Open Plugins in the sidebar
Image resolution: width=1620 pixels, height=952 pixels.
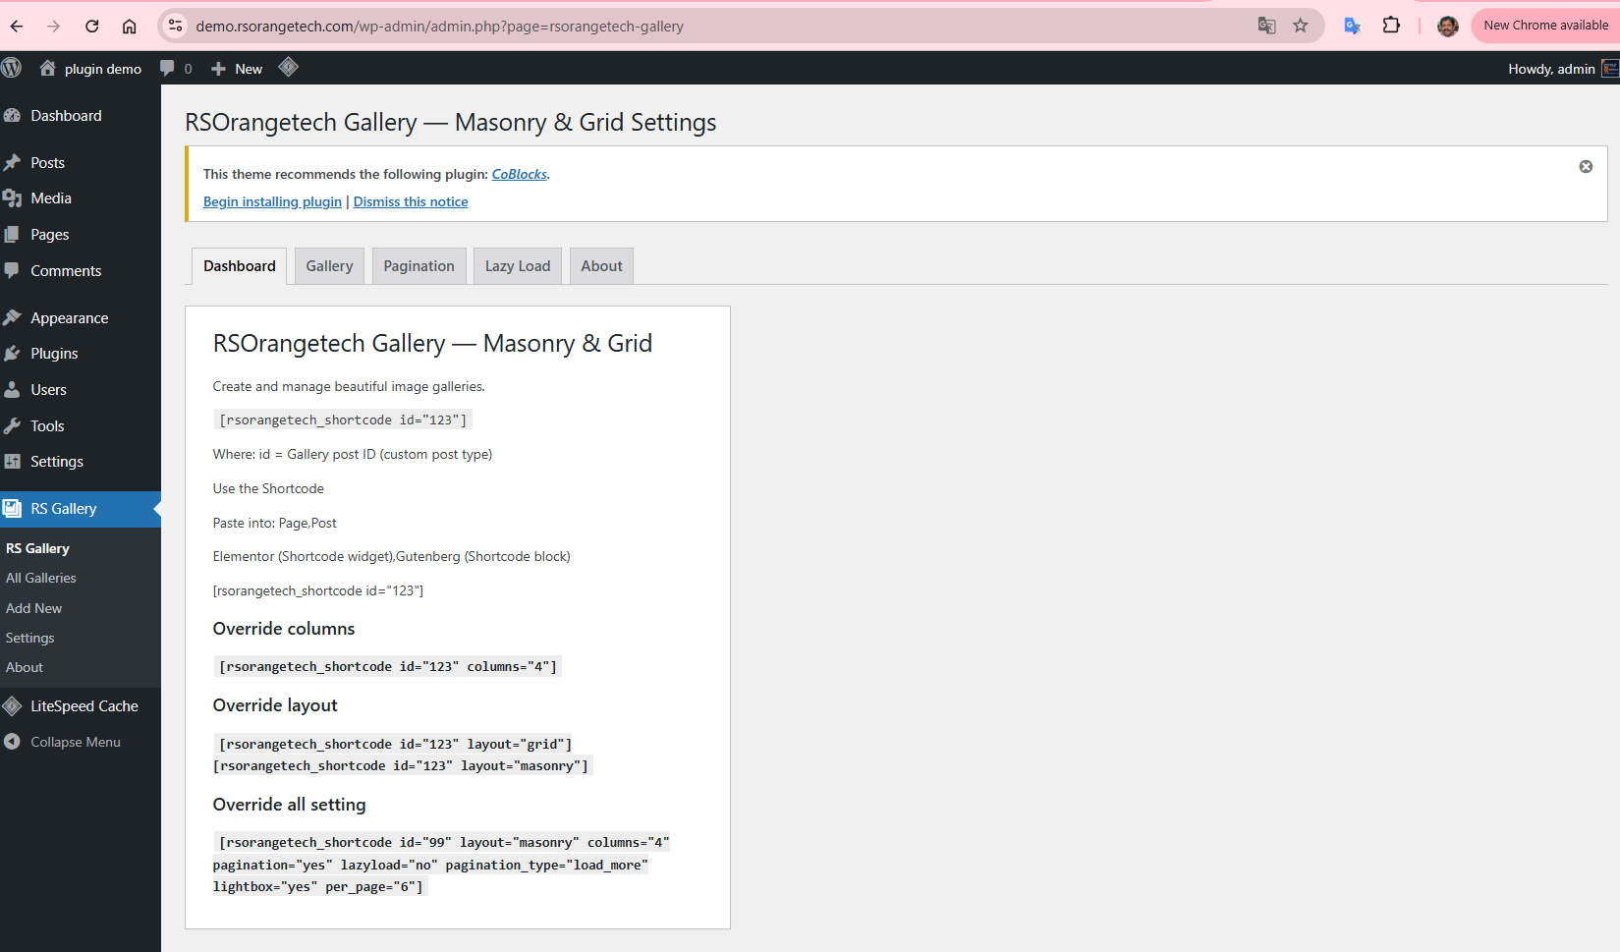[81, 354]
